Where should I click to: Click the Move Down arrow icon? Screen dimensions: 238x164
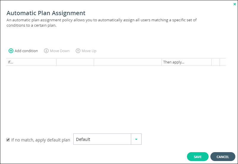click(46, 51)
